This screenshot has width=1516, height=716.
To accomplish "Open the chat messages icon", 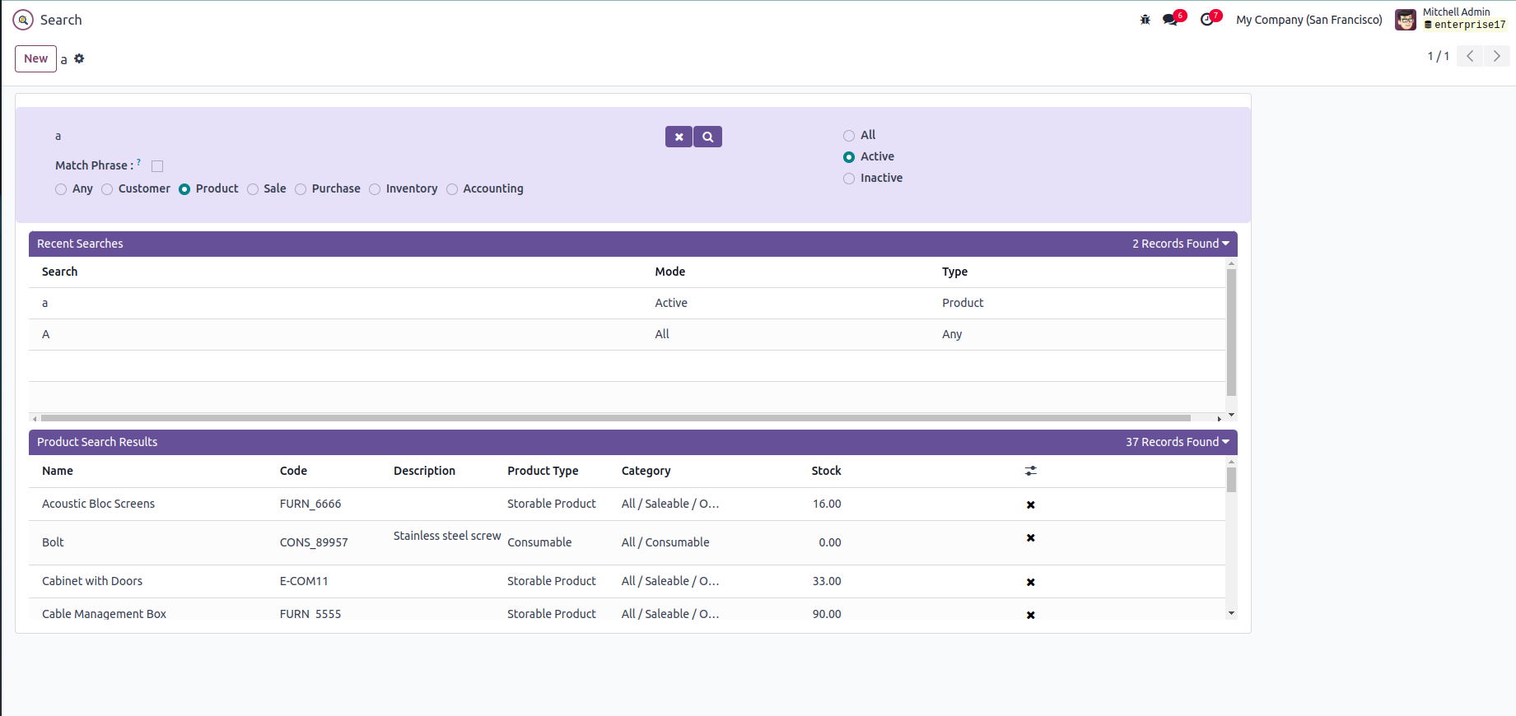I will 1171,20.
